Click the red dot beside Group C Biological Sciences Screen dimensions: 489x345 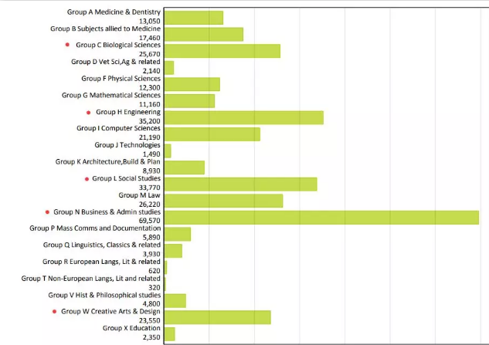pyautogui.click(x=68, y=46)
